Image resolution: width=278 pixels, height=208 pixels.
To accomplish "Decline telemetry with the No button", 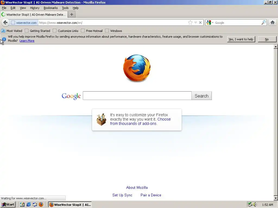I will tap(267, 39).
